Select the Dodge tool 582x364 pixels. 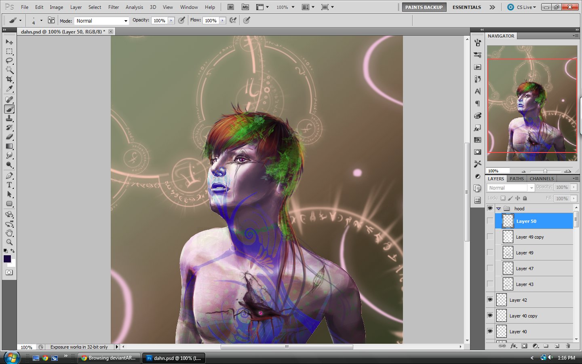click(x=9, y=165)
